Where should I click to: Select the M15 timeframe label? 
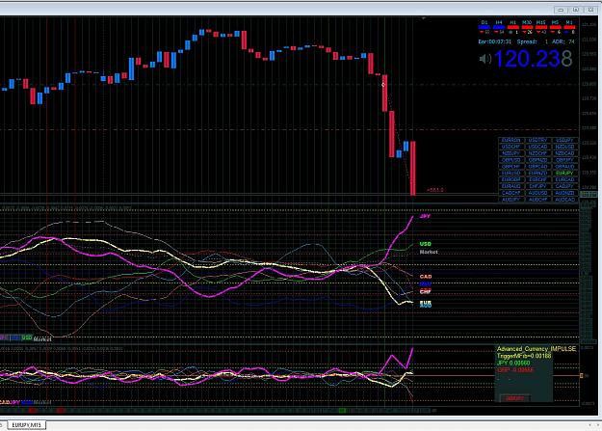pyautogui.click(x=541, y=23)
